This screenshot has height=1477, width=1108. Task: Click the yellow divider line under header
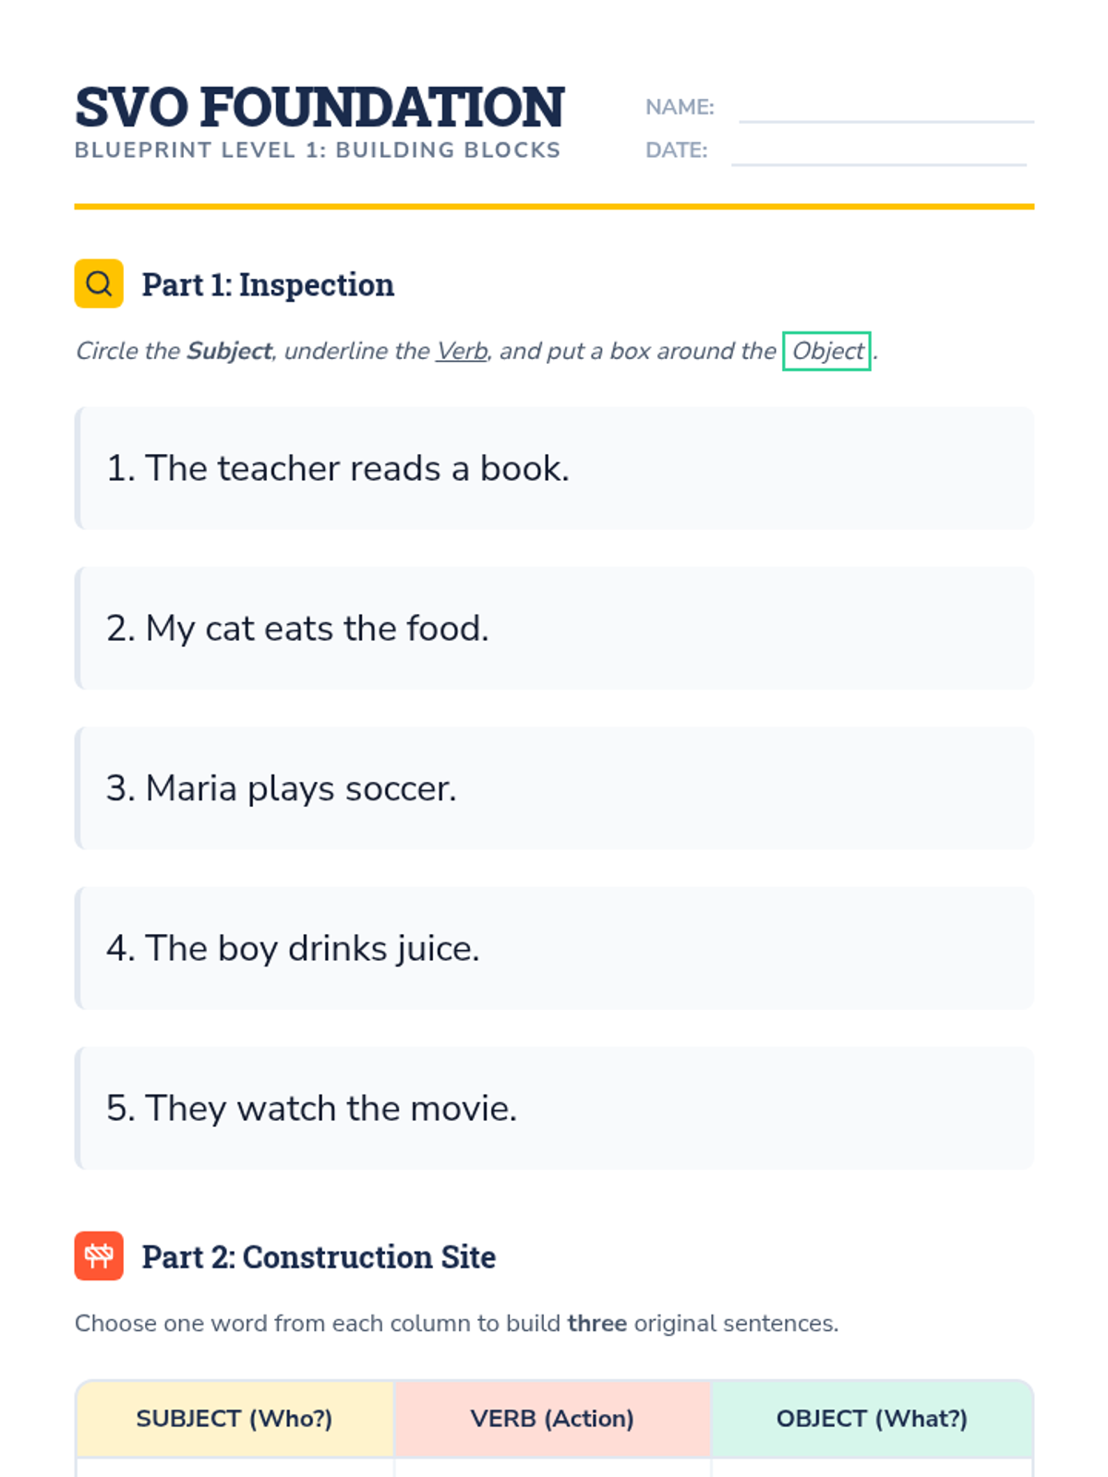(554, 207)
